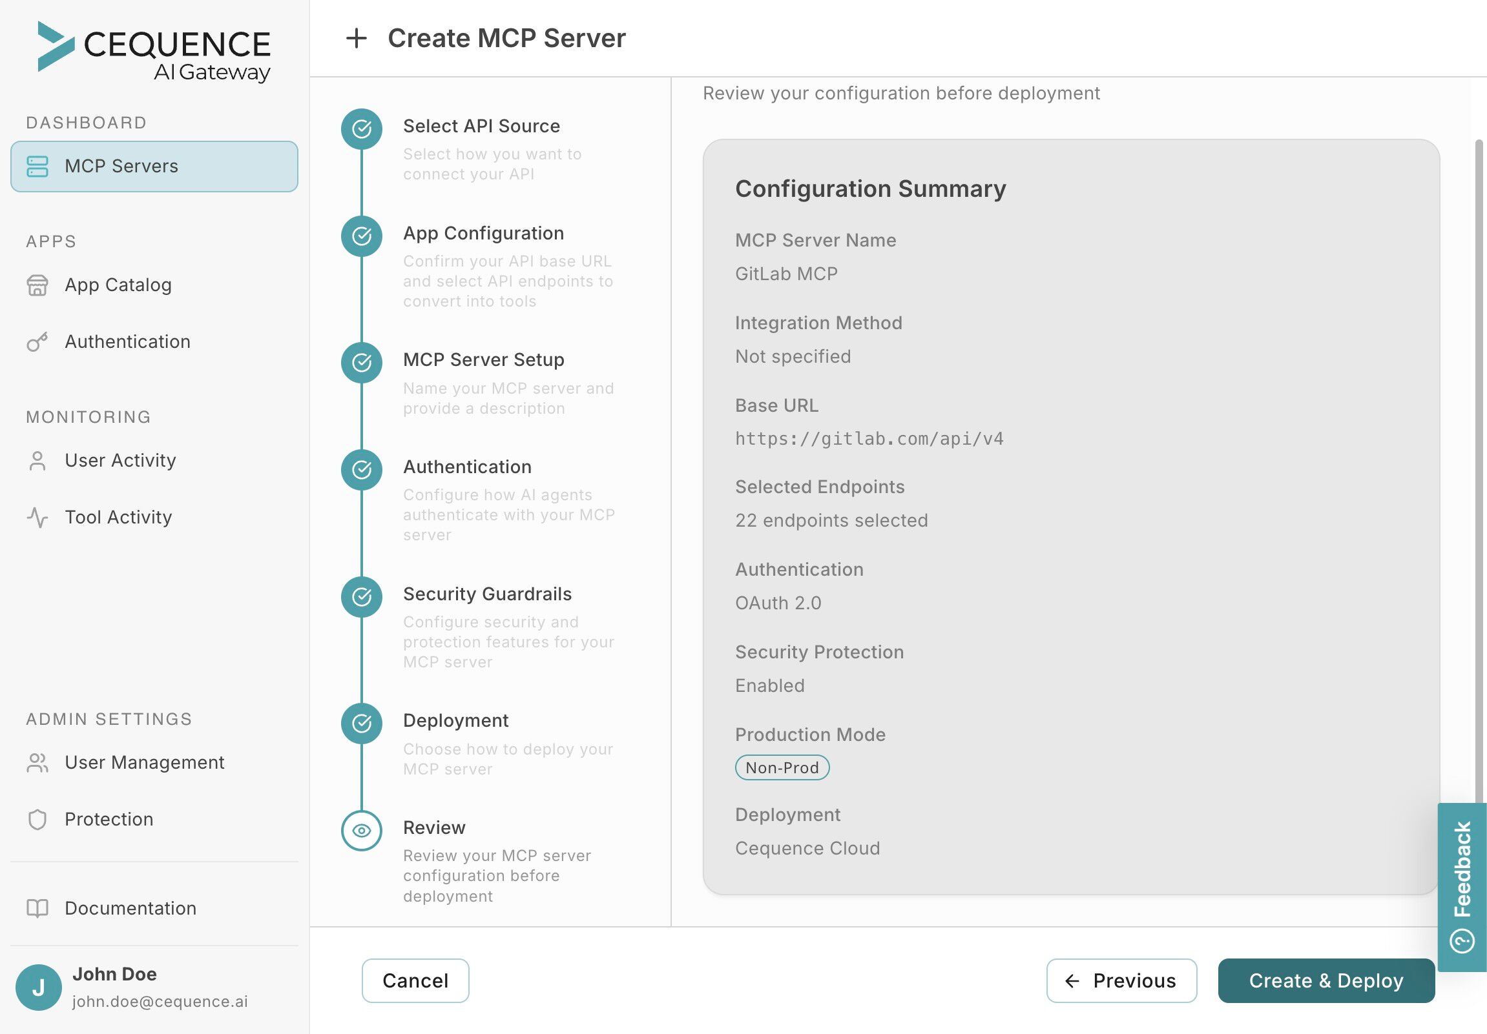Click the User Management people icon
This screenshot has width=1487, height=1034.
37,763
